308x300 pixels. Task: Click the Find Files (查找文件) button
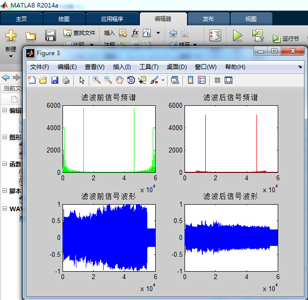79,33
